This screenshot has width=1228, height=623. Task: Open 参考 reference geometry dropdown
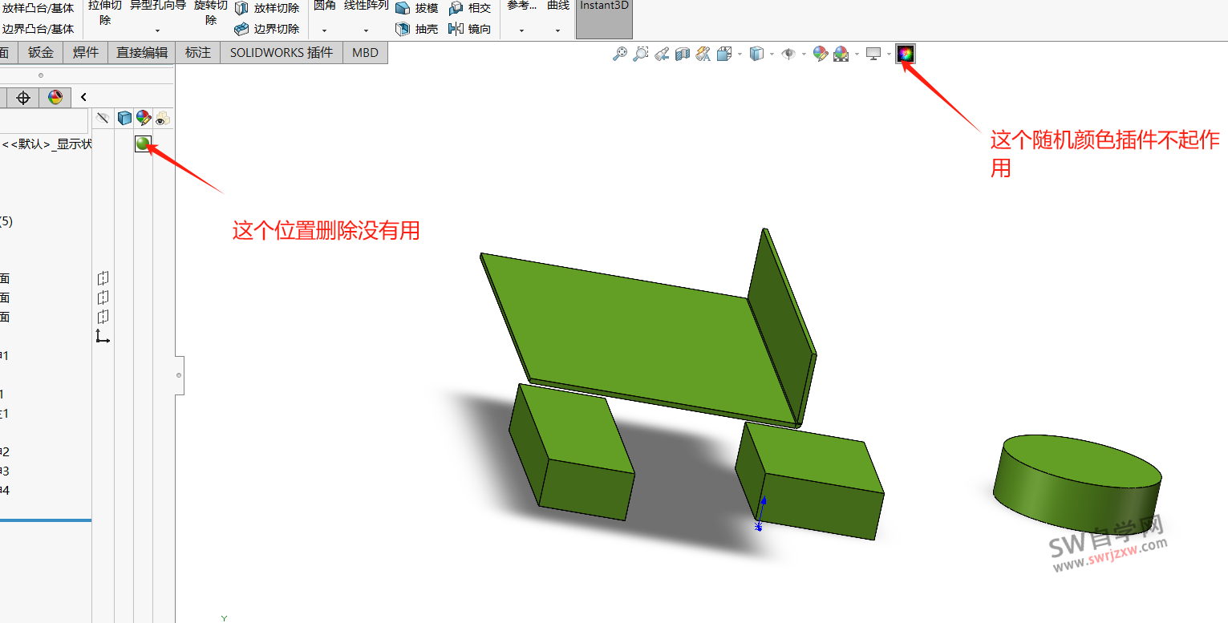[521, 31]
